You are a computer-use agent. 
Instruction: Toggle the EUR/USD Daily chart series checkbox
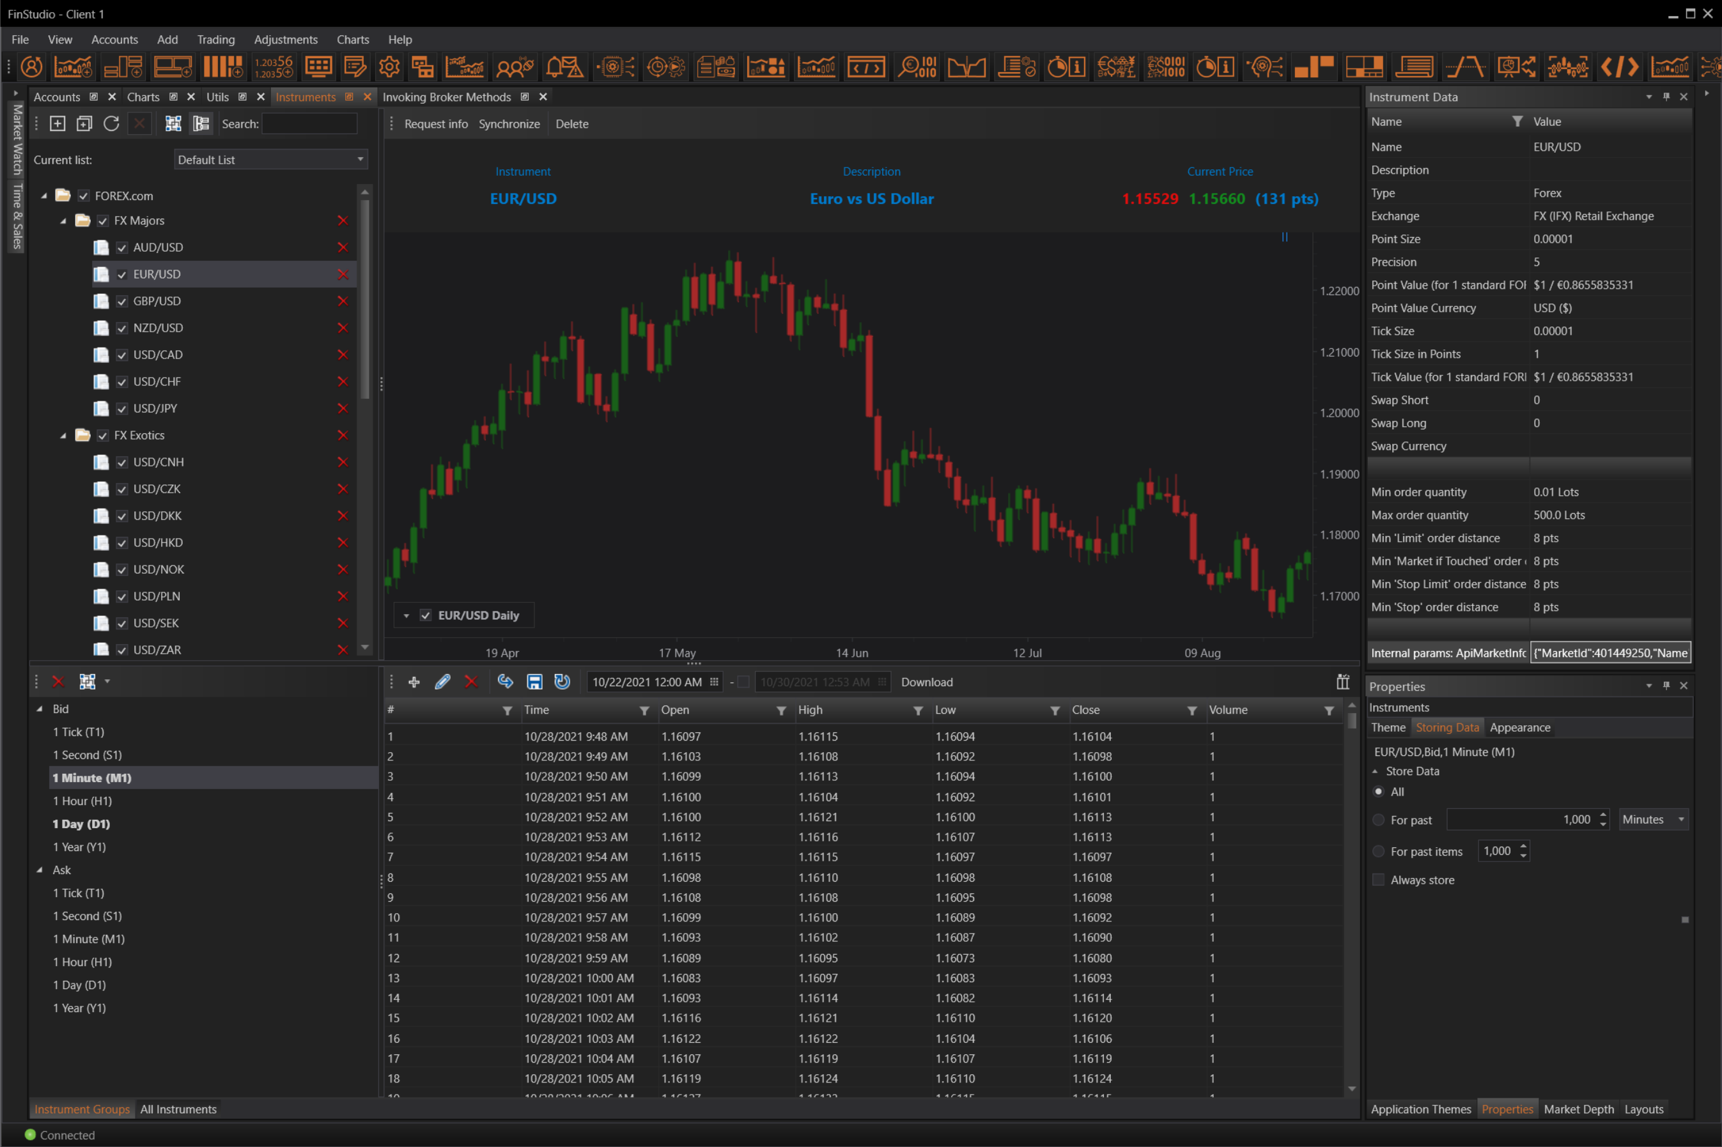pos(426,615)
